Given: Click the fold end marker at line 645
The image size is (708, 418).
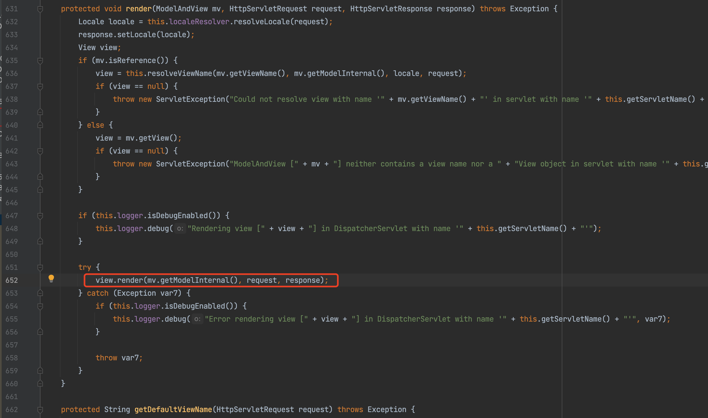Looking at the screenshot, I should [40, 190].
